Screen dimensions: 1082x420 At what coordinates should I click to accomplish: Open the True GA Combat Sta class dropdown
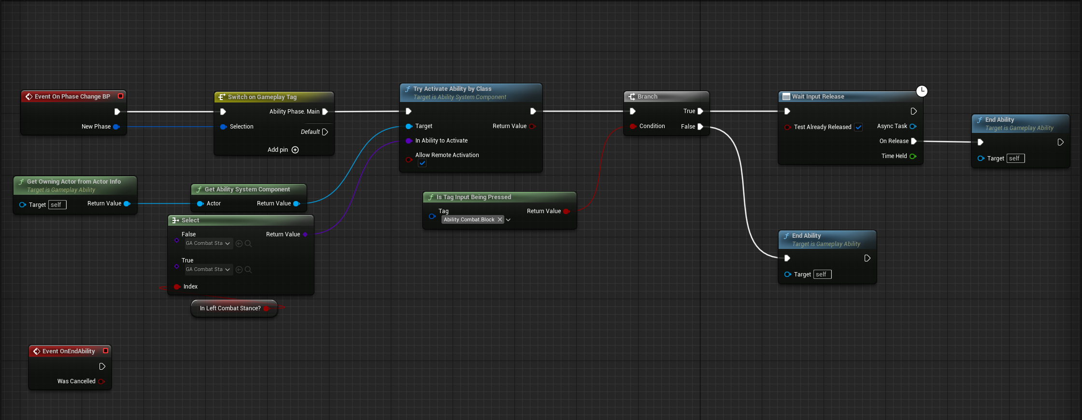click(x=209, y=270)
